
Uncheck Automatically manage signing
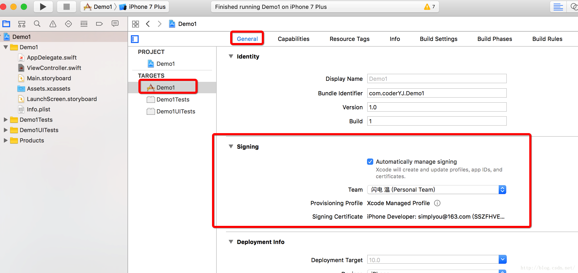(x=370, y=162)
